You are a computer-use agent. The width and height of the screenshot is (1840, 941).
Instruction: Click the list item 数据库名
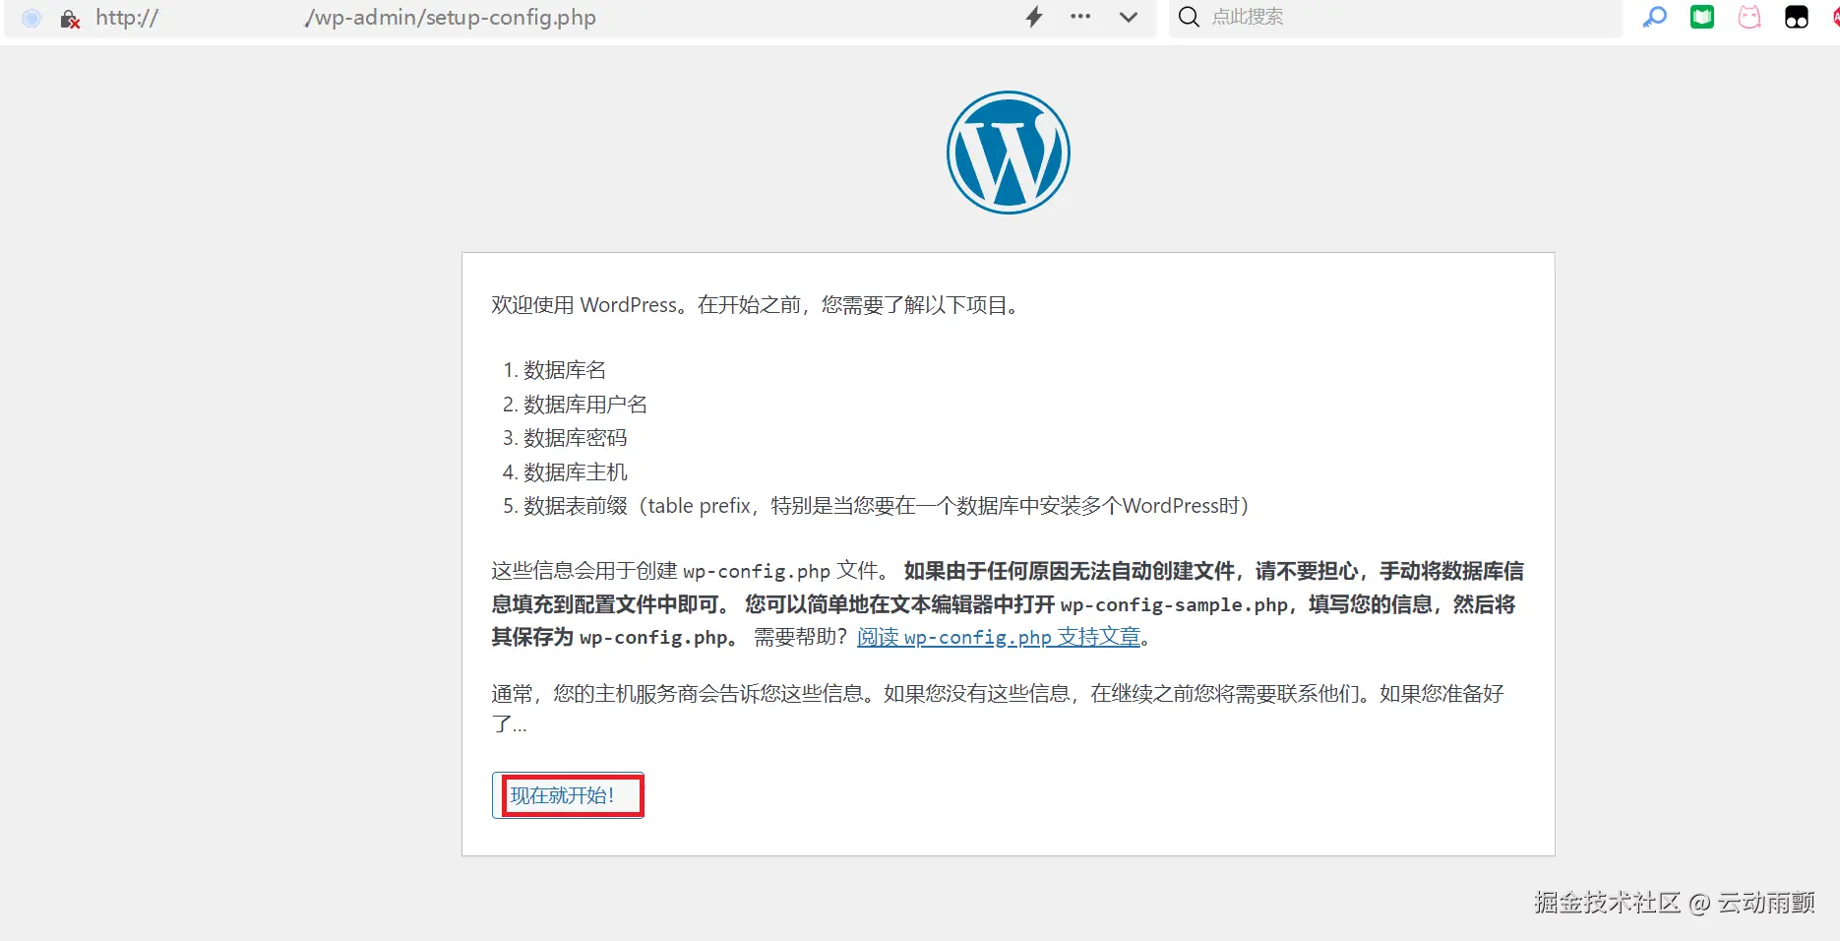565,370
